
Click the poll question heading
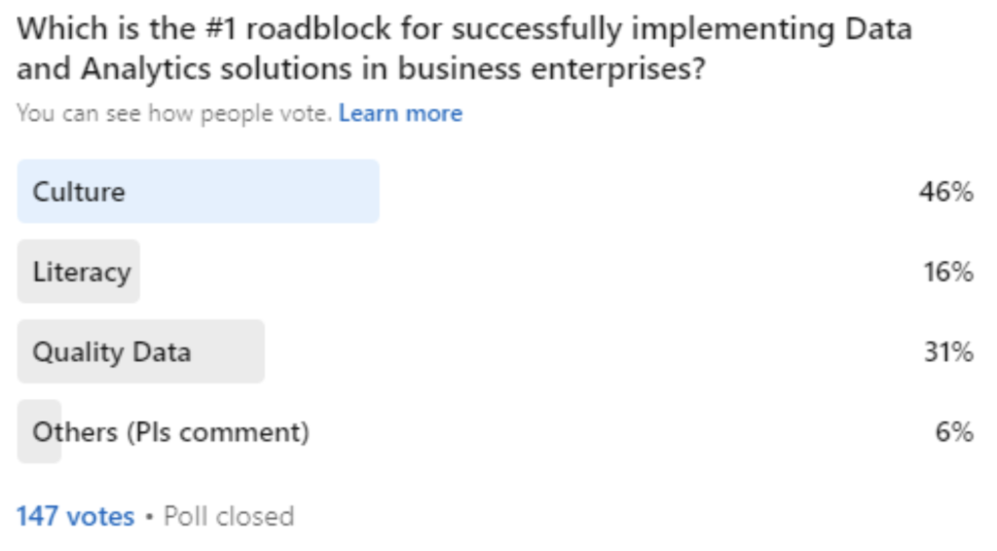tap(464, 48)
